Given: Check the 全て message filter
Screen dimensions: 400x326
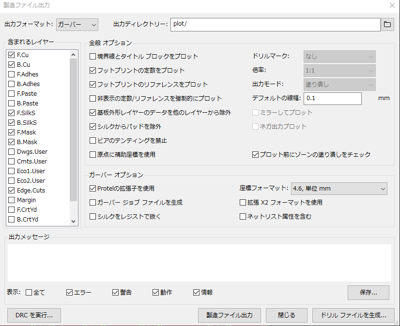Looking at the screenshot, I should point(29,292).
